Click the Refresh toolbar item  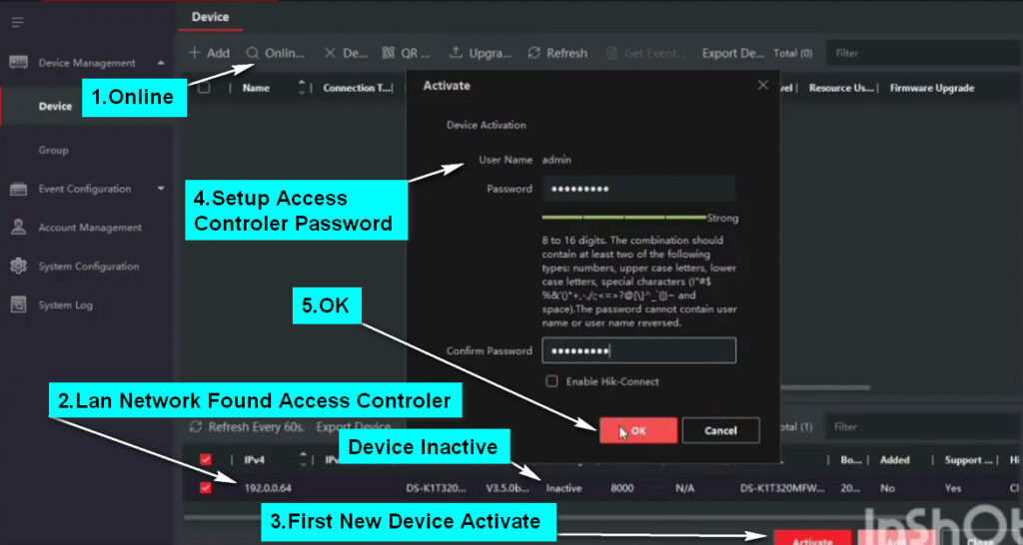tap(557, 54)
